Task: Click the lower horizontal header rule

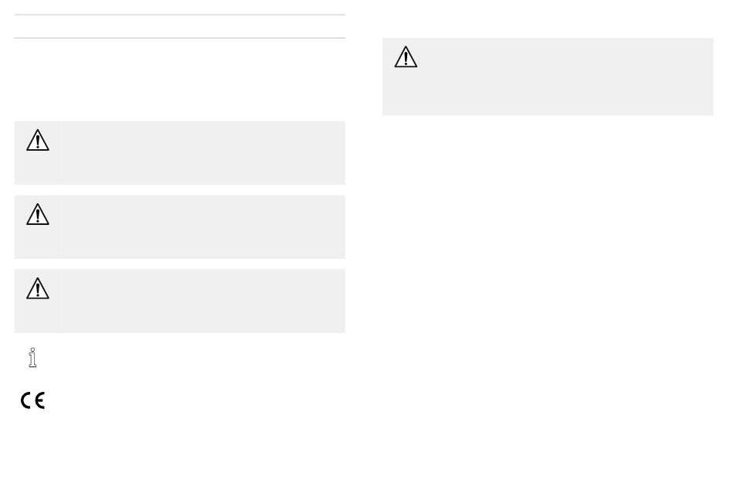Action: click(180, 38)
